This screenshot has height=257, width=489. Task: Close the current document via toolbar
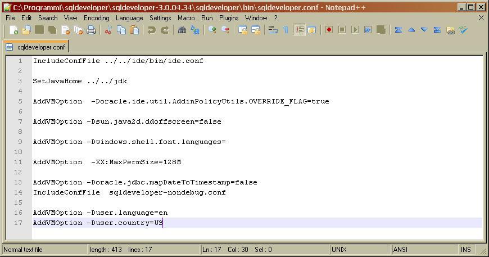click(x=66, y=30)
